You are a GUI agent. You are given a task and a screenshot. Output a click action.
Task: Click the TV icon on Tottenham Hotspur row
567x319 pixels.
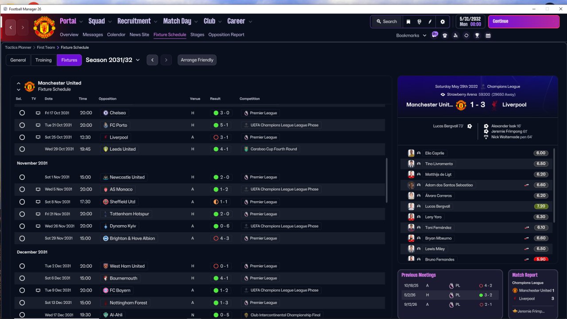[x=38, y=214]
